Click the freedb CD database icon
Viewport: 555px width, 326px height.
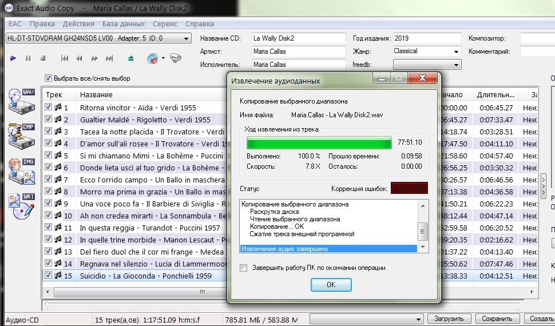153,58
